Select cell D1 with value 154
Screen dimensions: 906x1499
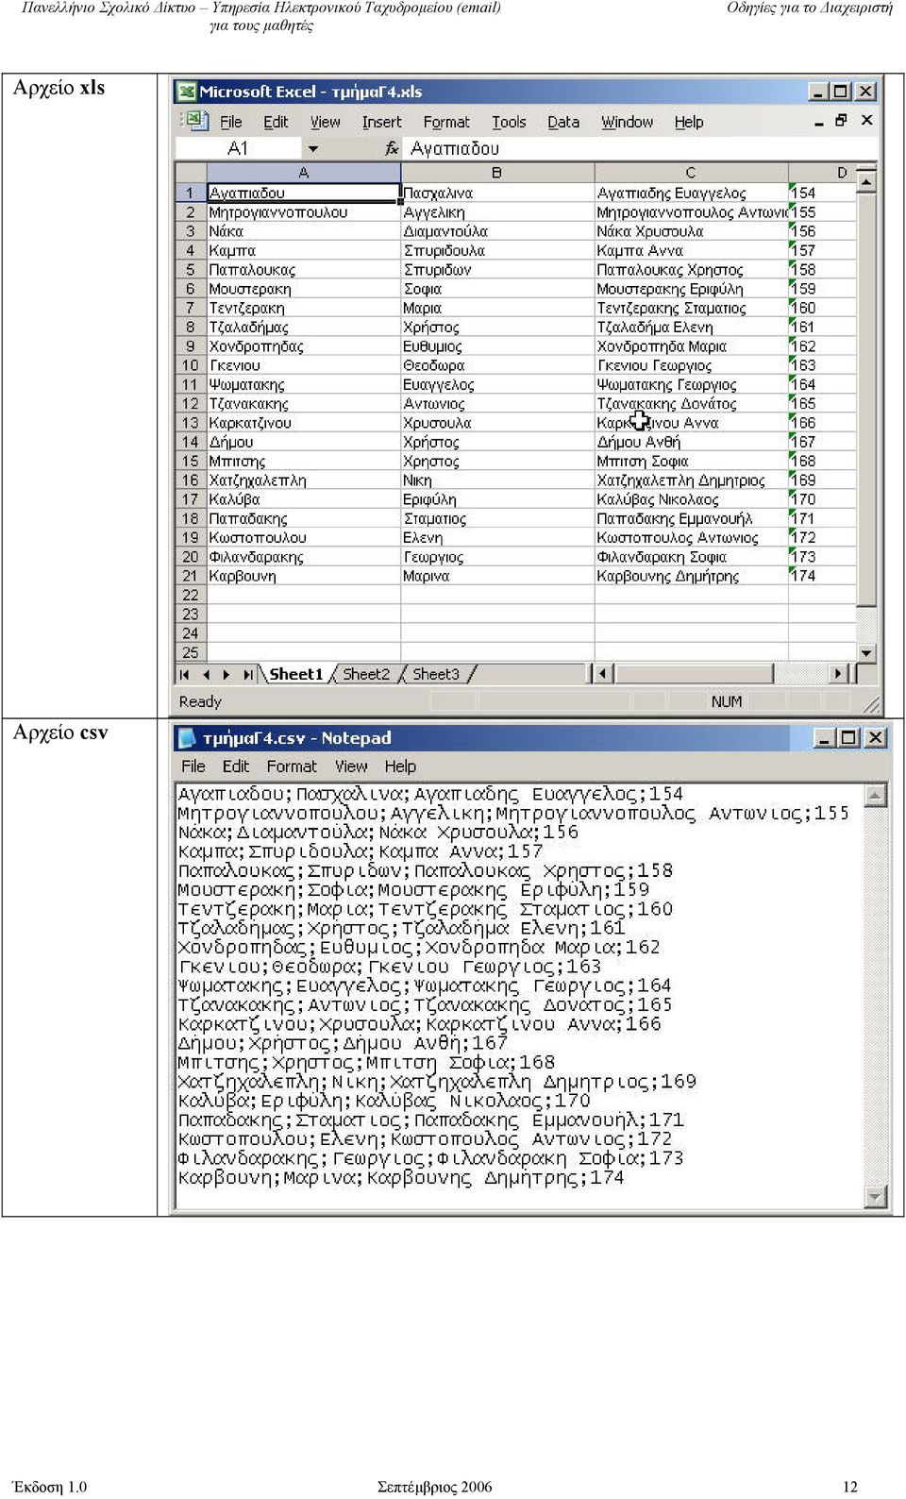point(823,193)
